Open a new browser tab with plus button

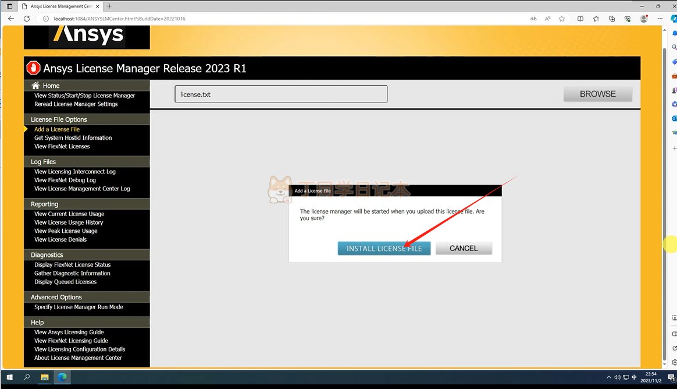109,6
